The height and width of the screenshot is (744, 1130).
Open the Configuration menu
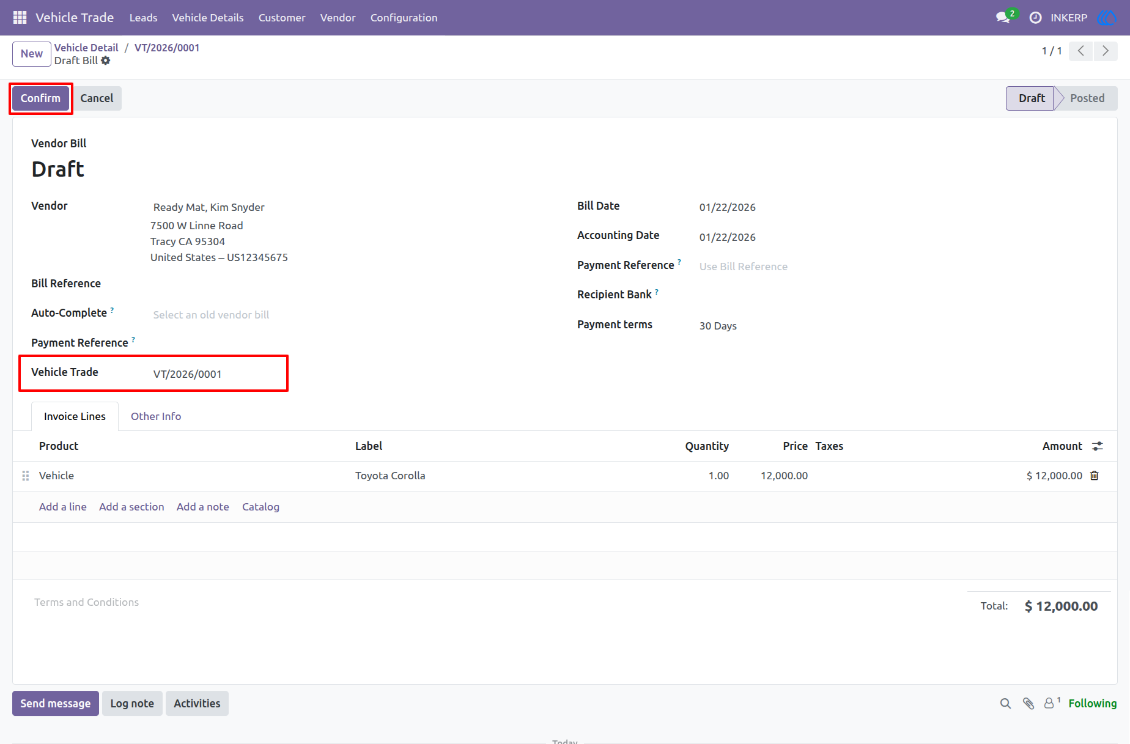(404, 18)
